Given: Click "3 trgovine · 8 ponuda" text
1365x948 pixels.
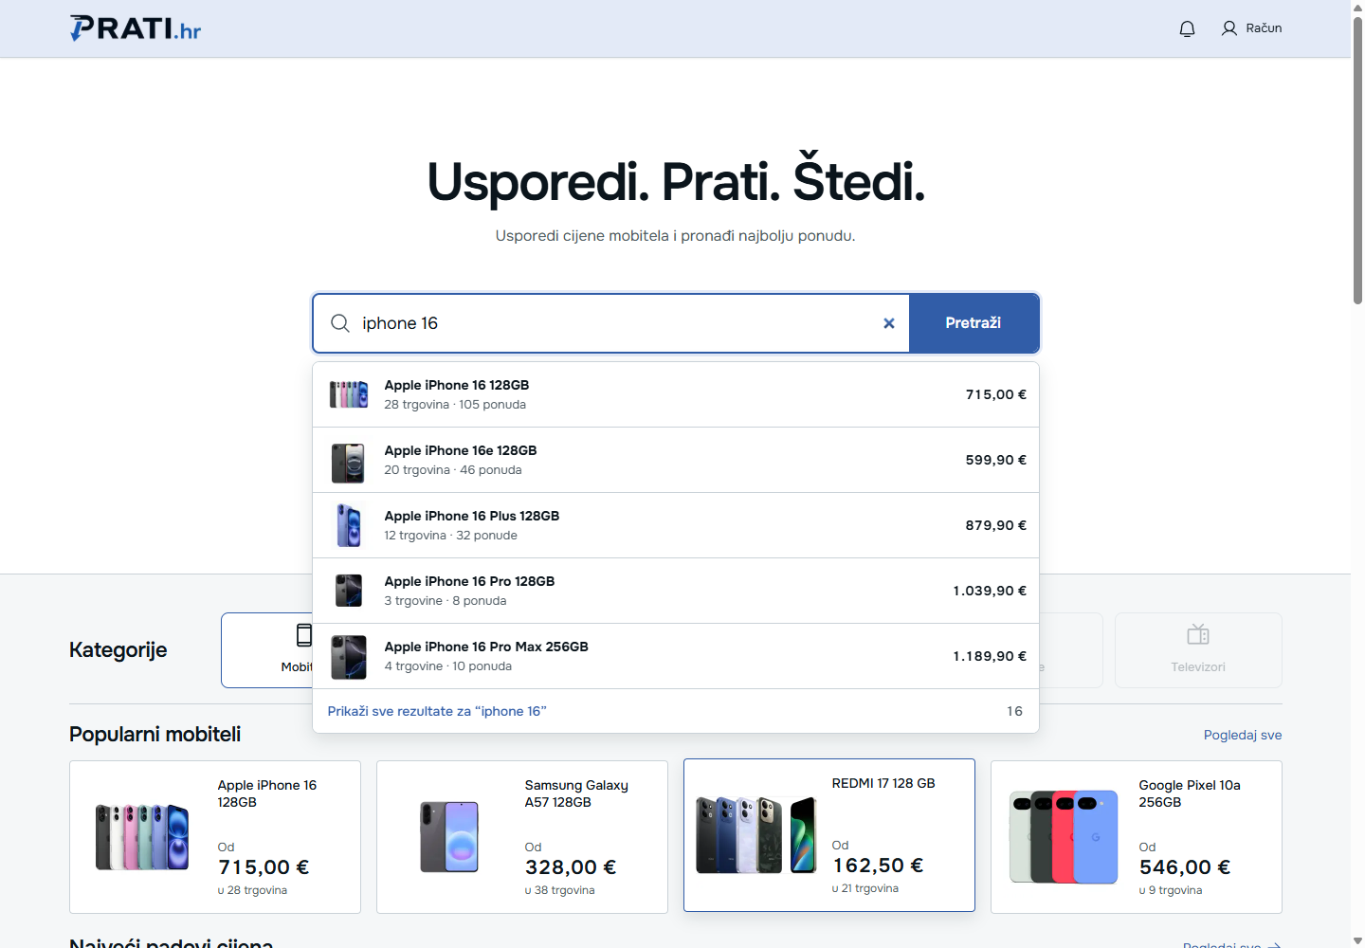Looking at the screenshot, I should [x=446, y=601].
